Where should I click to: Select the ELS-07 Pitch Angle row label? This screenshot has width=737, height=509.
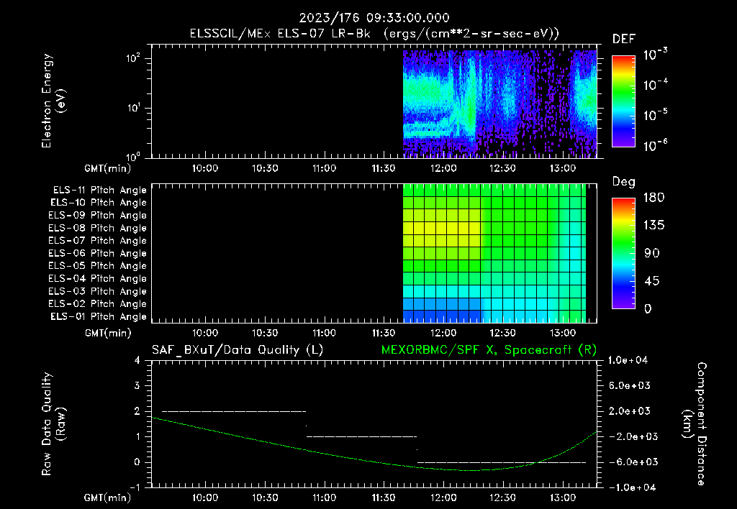click(x=97, y=241)
